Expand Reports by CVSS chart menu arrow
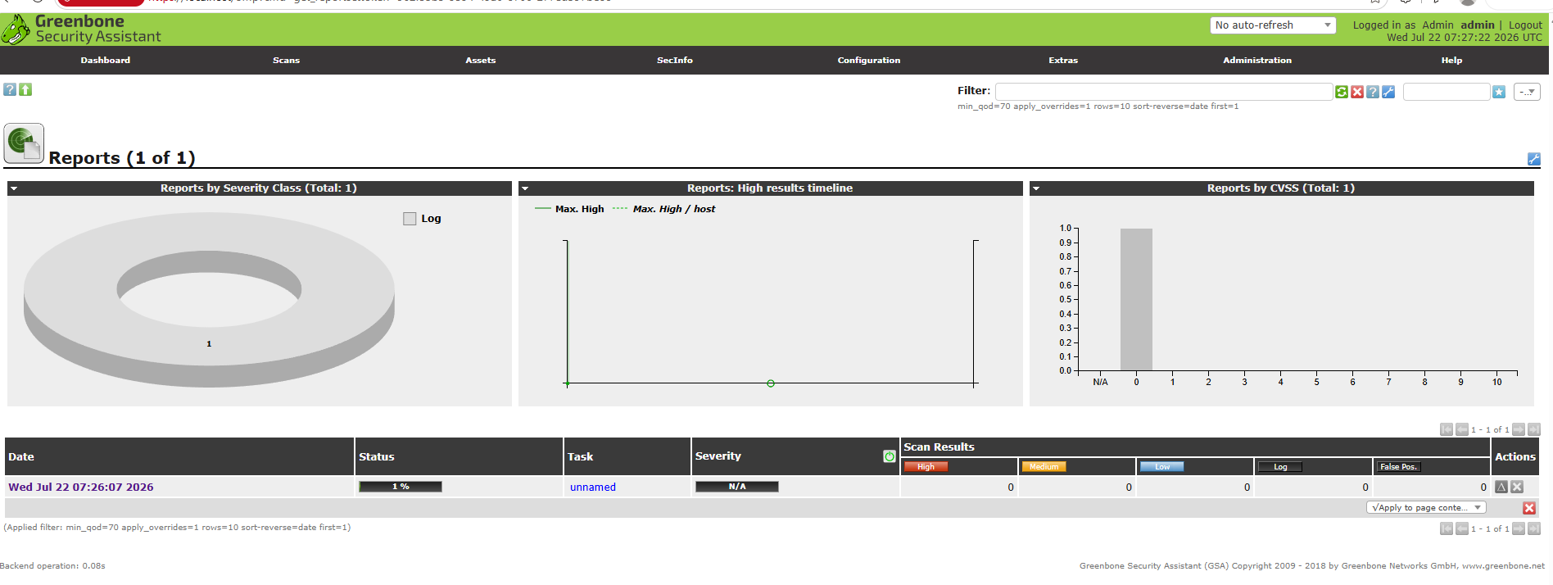This screenshot has height=585, width=1553. click(1036, 188)
